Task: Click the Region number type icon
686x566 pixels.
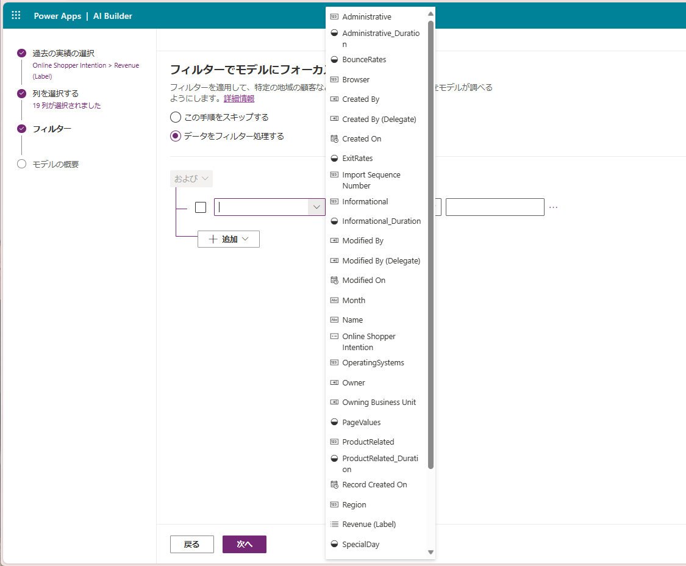Action: click(334, 505)
